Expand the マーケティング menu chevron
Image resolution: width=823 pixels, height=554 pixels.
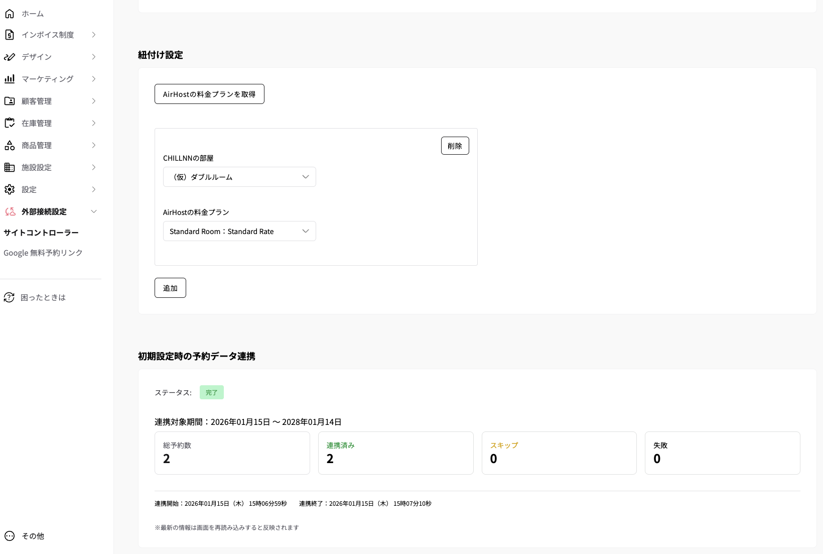(94, 79)
